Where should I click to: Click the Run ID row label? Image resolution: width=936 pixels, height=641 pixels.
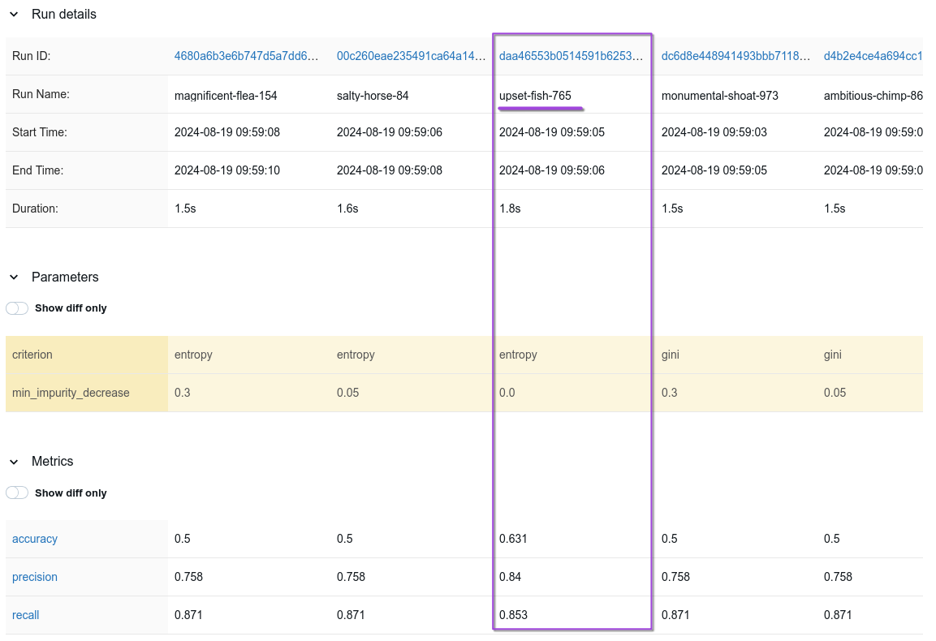click(31, 56)
